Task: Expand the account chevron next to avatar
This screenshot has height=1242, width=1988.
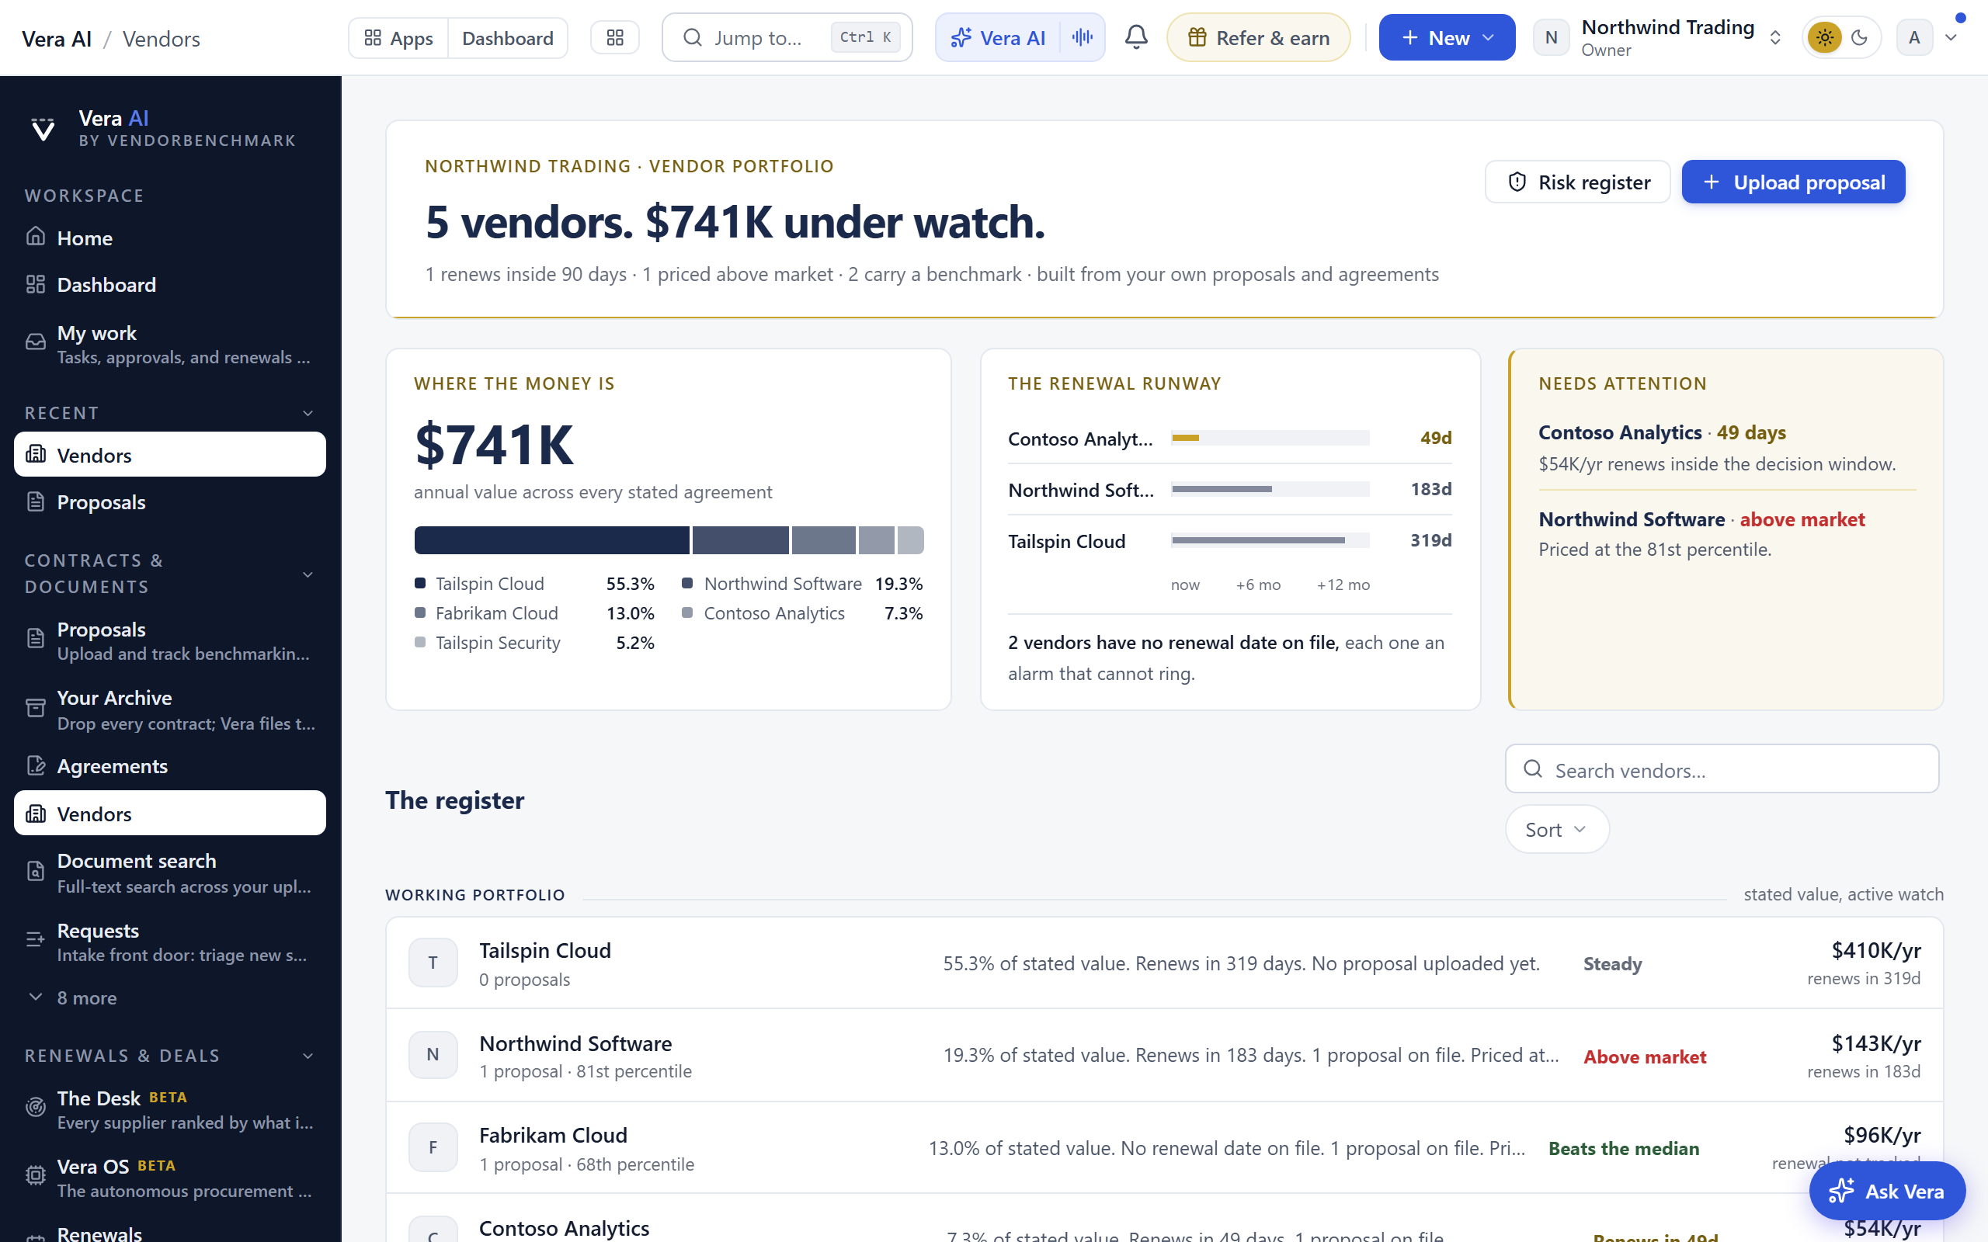Action: coord(1952,38)
